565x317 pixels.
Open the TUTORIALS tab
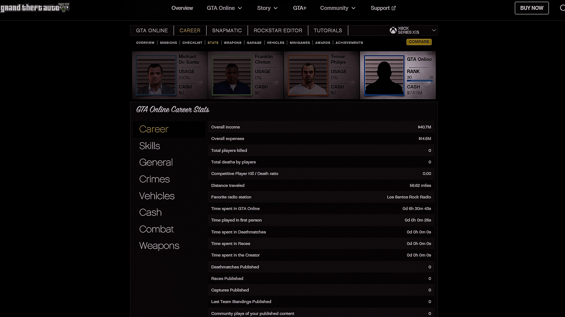pos(328,30)
